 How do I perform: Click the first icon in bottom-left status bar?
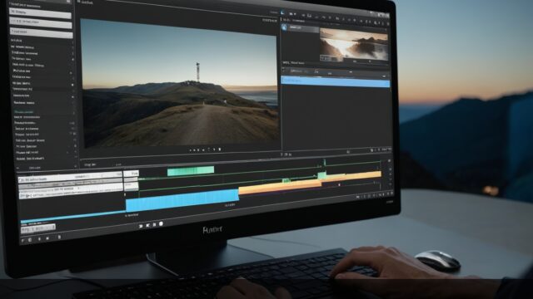tap(23, 240)
